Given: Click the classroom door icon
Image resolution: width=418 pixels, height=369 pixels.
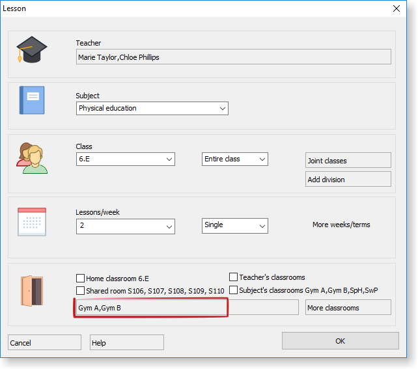Looking at the screenshot, I should (x=31, y=291).
